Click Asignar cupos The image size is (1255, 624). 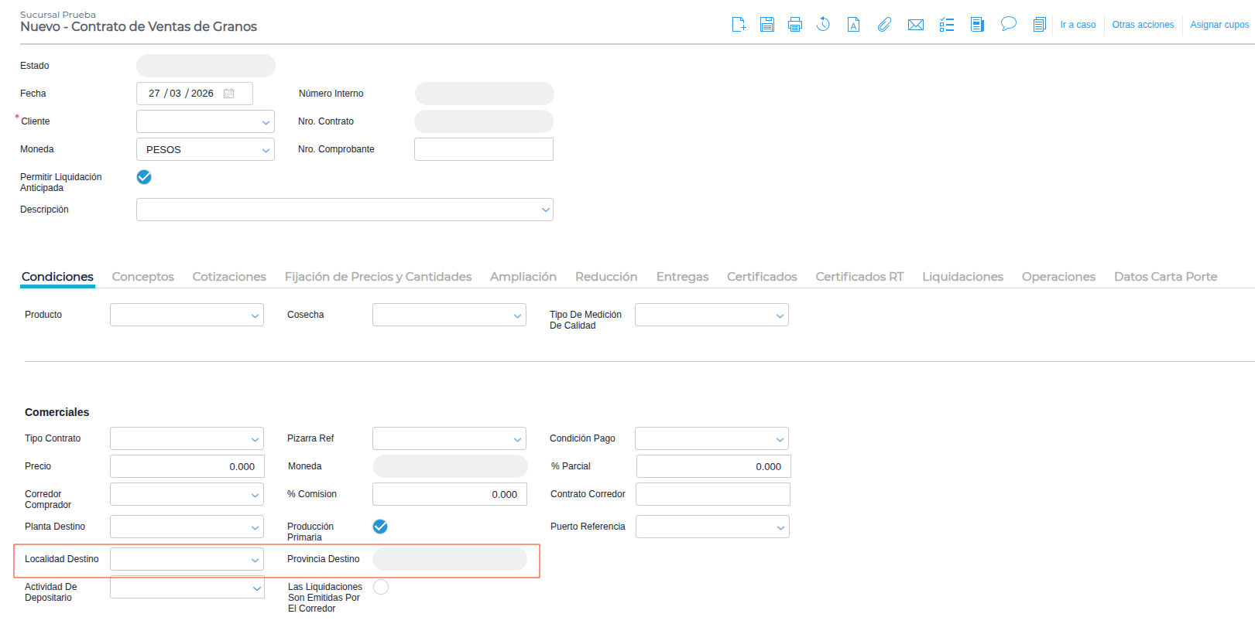point(1219,25)
